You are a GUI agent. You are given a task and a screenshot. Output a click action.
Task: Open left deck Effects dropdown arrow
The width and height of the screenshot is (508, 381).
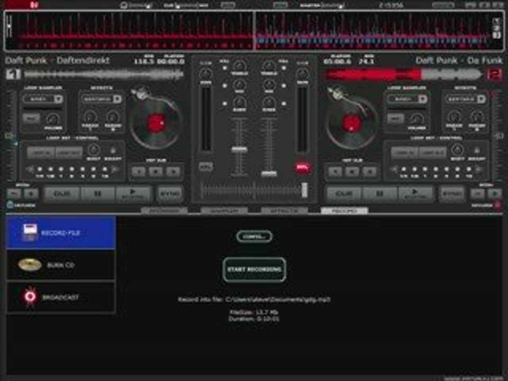click(117, 99)
